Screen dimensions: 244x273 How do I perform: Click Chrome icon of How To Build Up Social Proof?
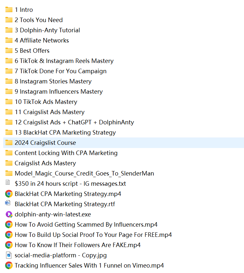(x=9, y=235)
